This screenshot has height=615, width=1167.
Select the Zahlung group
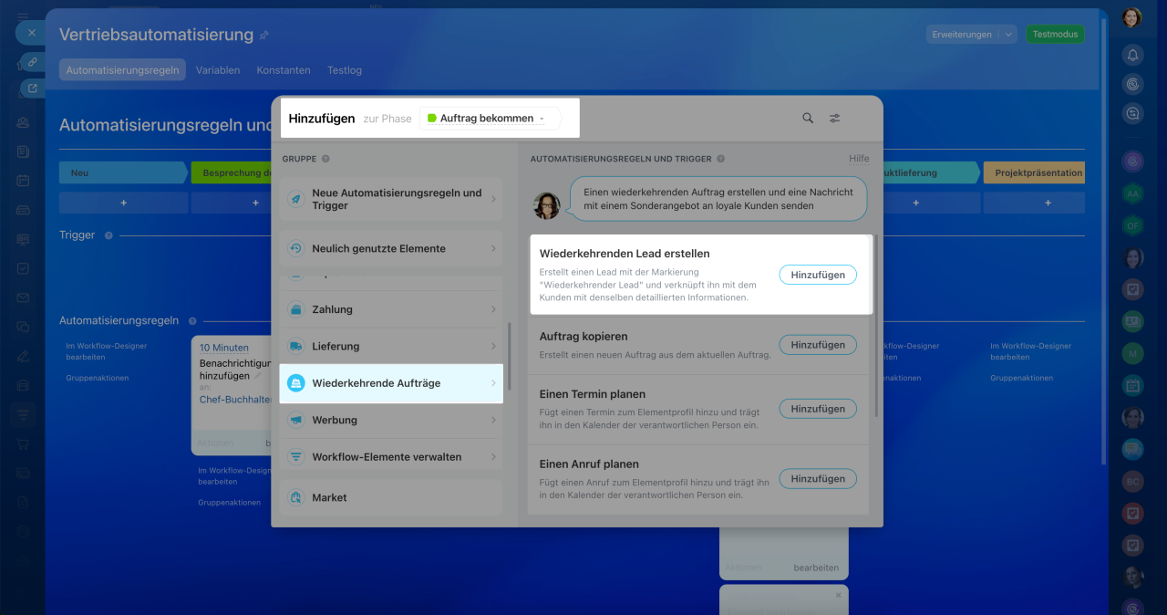click(x=391, y=309)
